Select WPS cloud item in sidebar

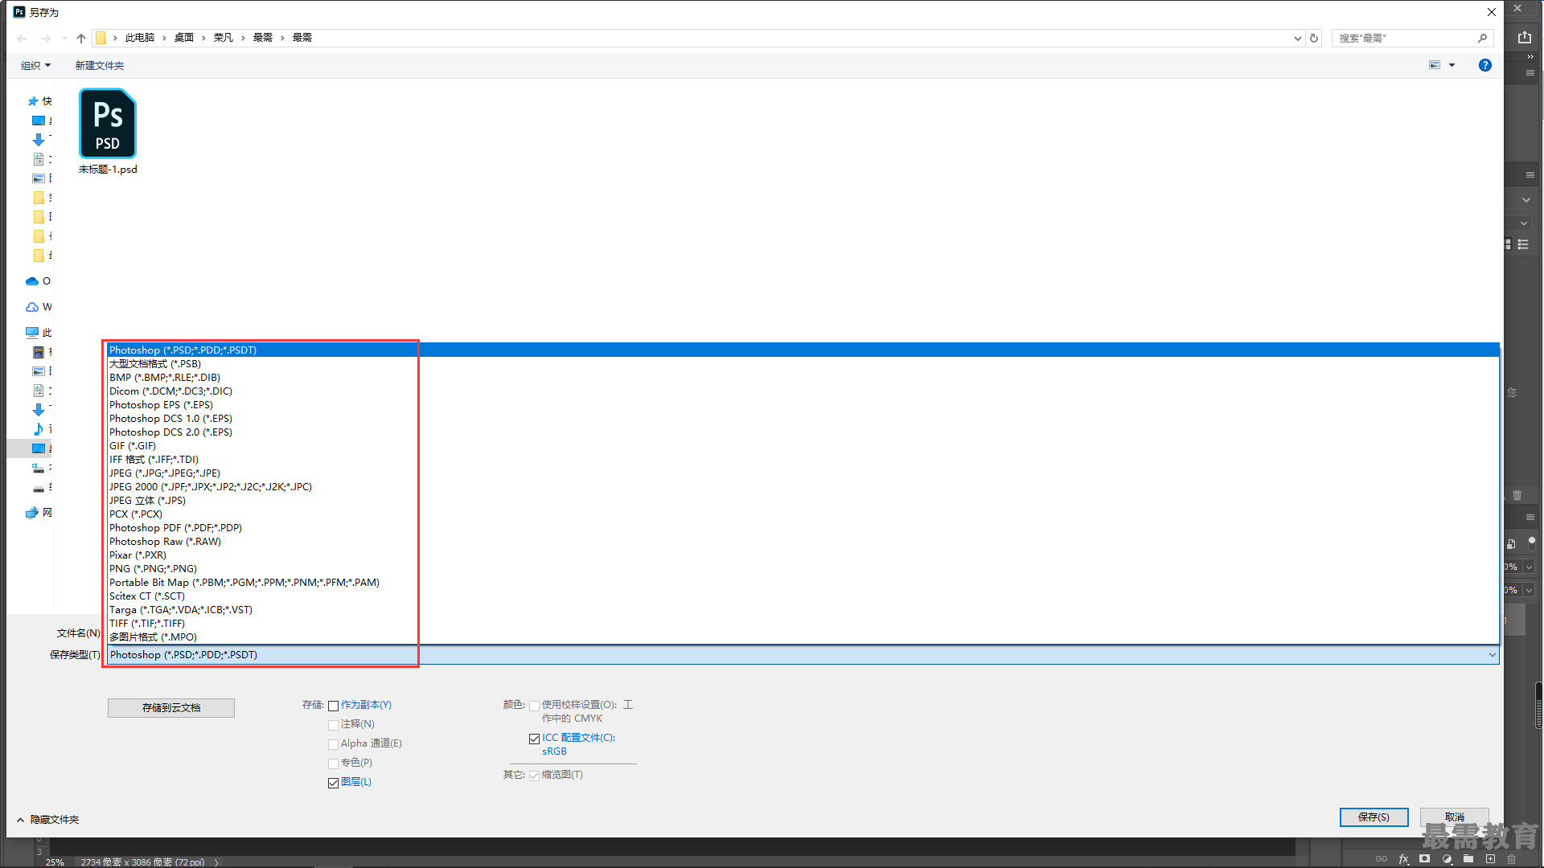click(x=32, y=307)
